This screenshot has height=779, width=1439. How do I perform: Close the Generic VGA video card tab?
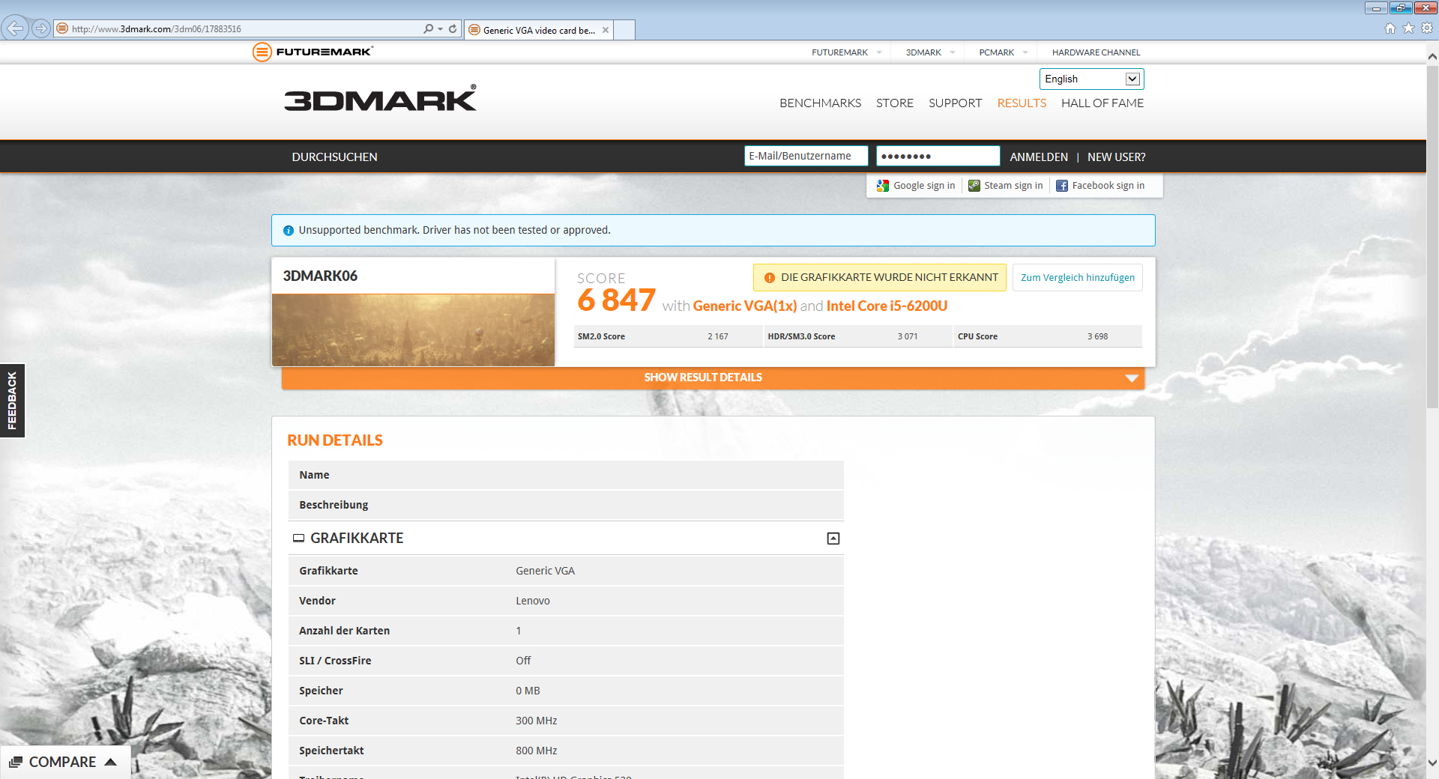[606, 30]
